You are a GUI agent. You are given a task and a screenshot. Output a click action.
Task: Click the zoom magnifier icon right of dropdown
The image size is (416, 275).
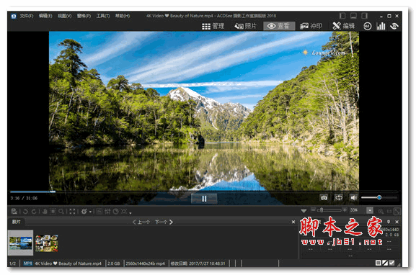(381, 212)
